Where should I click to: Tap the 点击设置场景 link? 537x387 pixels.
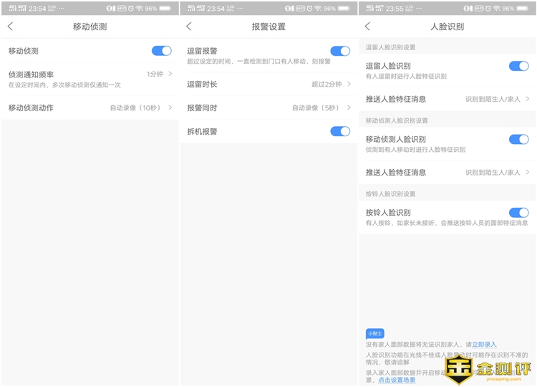click(396, 380)
